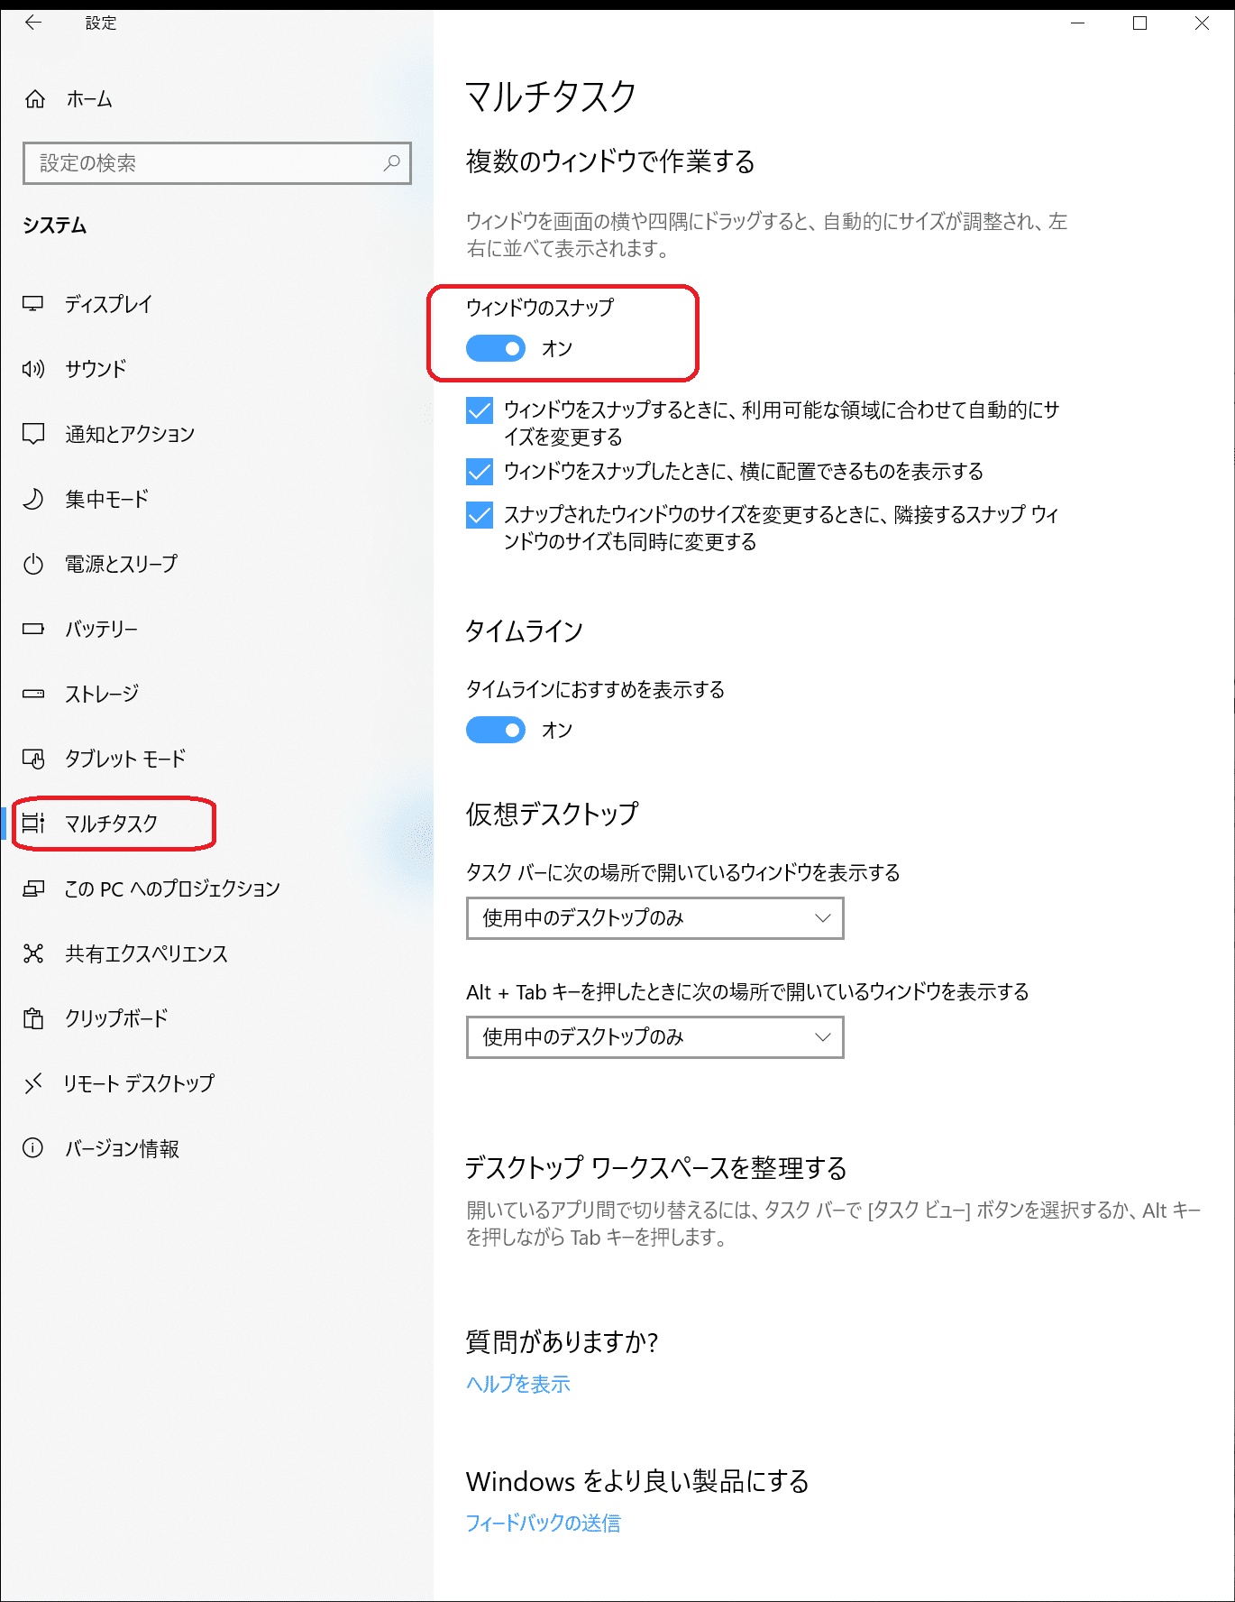Open ホーム settings page
Image resolution: width=1235 pixels, height=1602 pixels.
[89, 99]
